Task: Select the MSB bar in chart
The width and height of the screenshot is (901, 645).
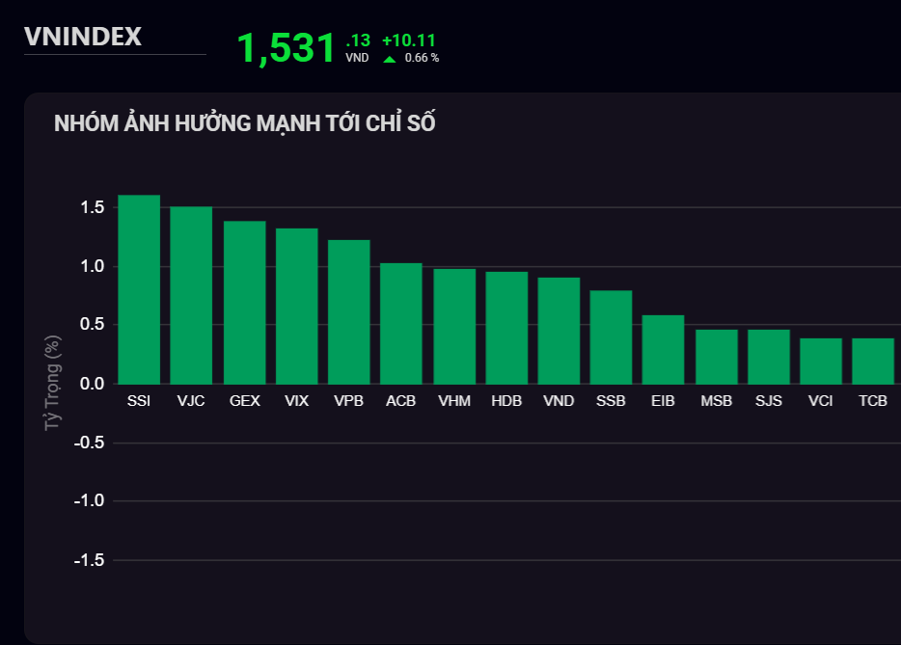Action: 717,357
